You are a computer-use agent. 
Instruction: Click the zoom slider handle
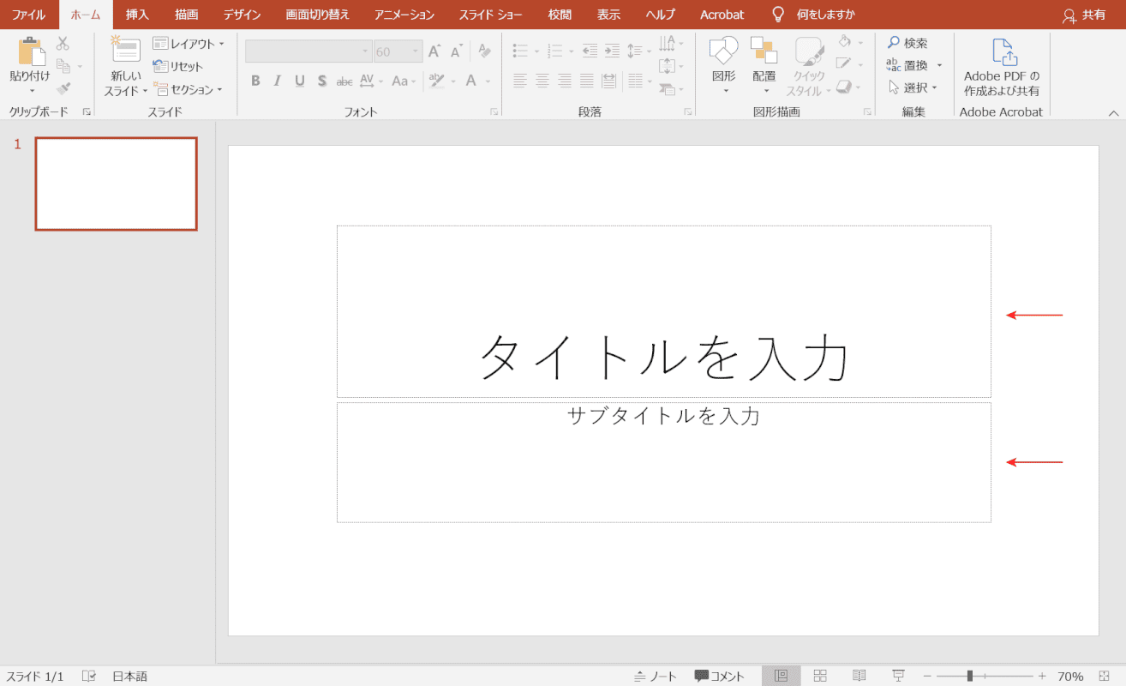(x=969, y=676)
